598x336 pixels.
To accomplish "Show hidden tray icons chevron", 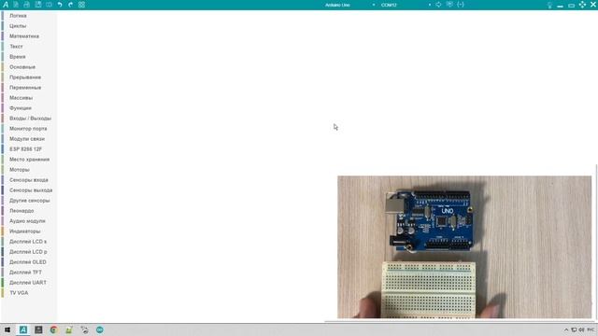I will [566, 329].
